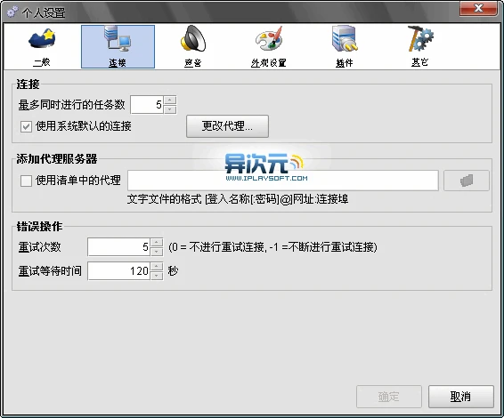Decrease the 最多同时进行的任务数 value
Viewport: 504px width, 418px height.
pyautogui.click(x=170, y=109)
